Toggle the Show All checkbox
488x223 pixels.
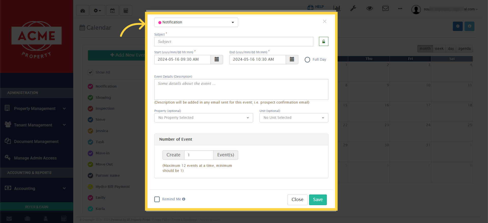coord(90,72)
